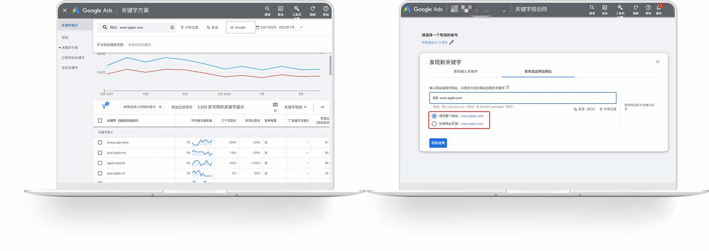Click the 获取结果 button
The width and height of the screenshot is (709, 251).
pos(438,143)
